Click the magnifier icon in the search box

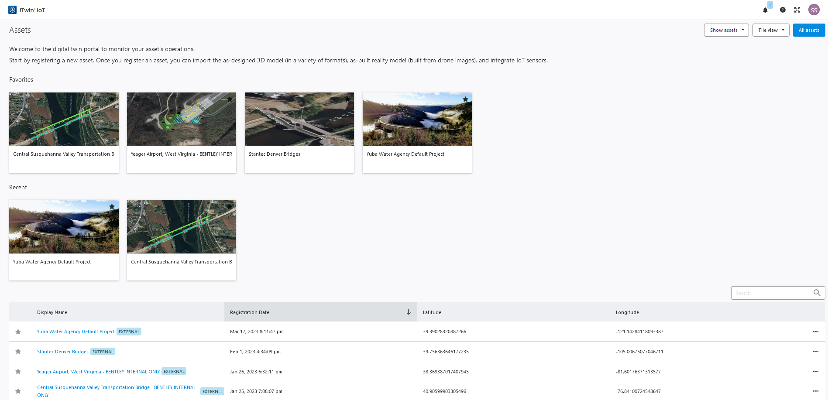(816, 293)
